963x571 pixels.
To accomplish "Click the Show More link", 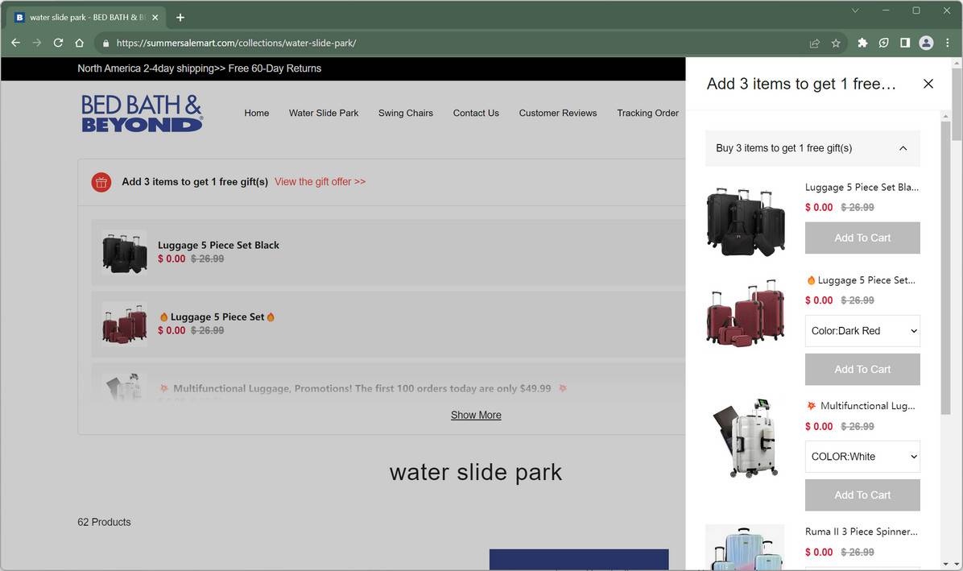I will pyautogui.click(x=476, y=415).
